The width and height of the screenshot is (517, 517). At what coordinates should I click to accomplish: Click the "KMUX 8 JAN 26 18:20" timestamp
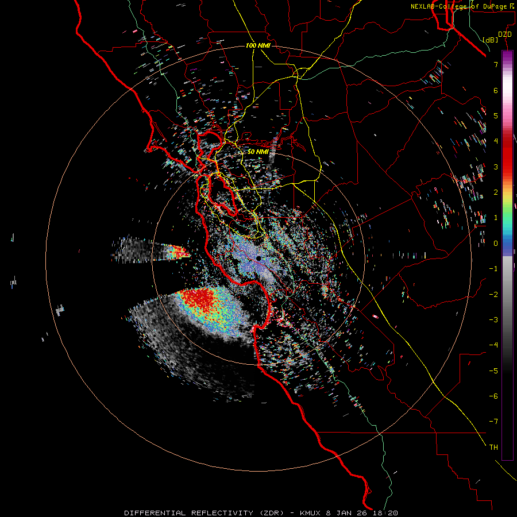pyautogui.click(x=349, y=513)
